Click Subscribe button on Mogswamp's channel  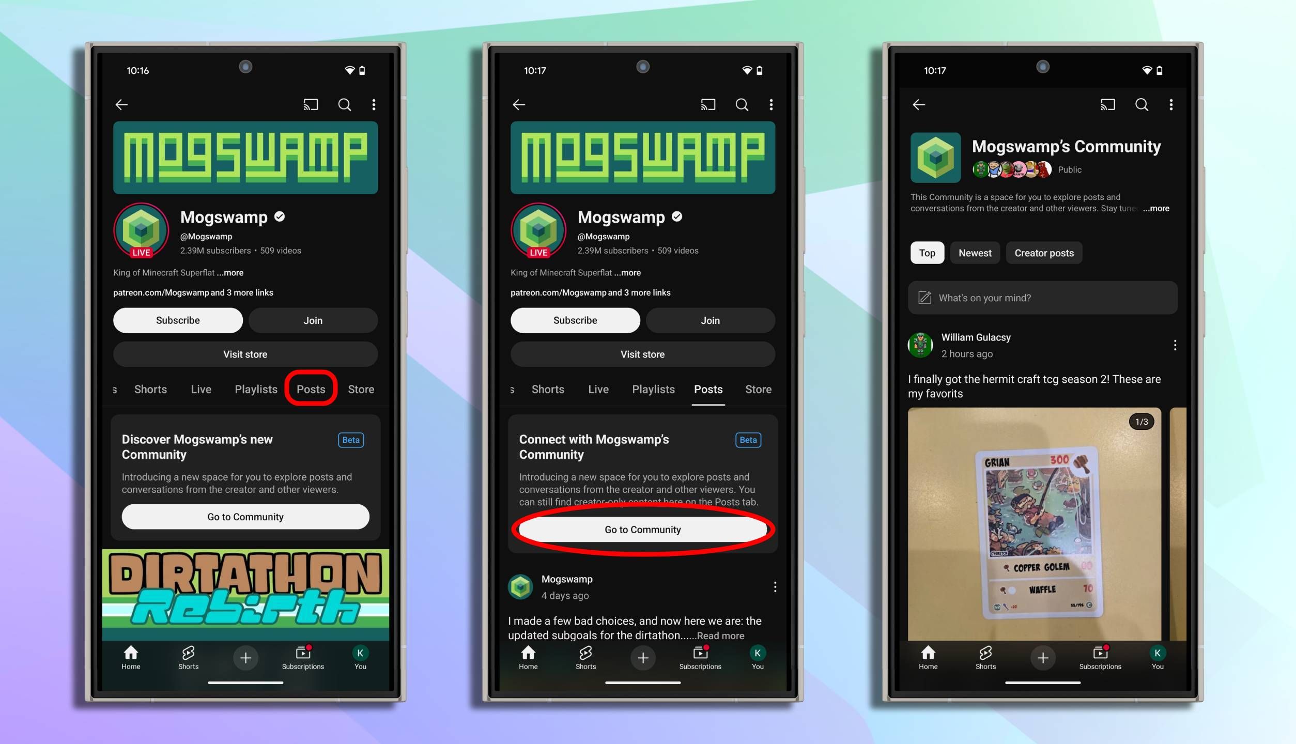(x=177, y=319)
